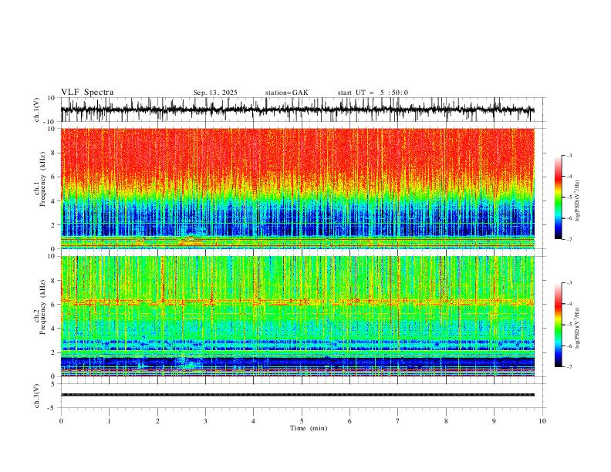
Task: Select the date text "Sep. 13, 2025"
Action: tap(215, 93)
